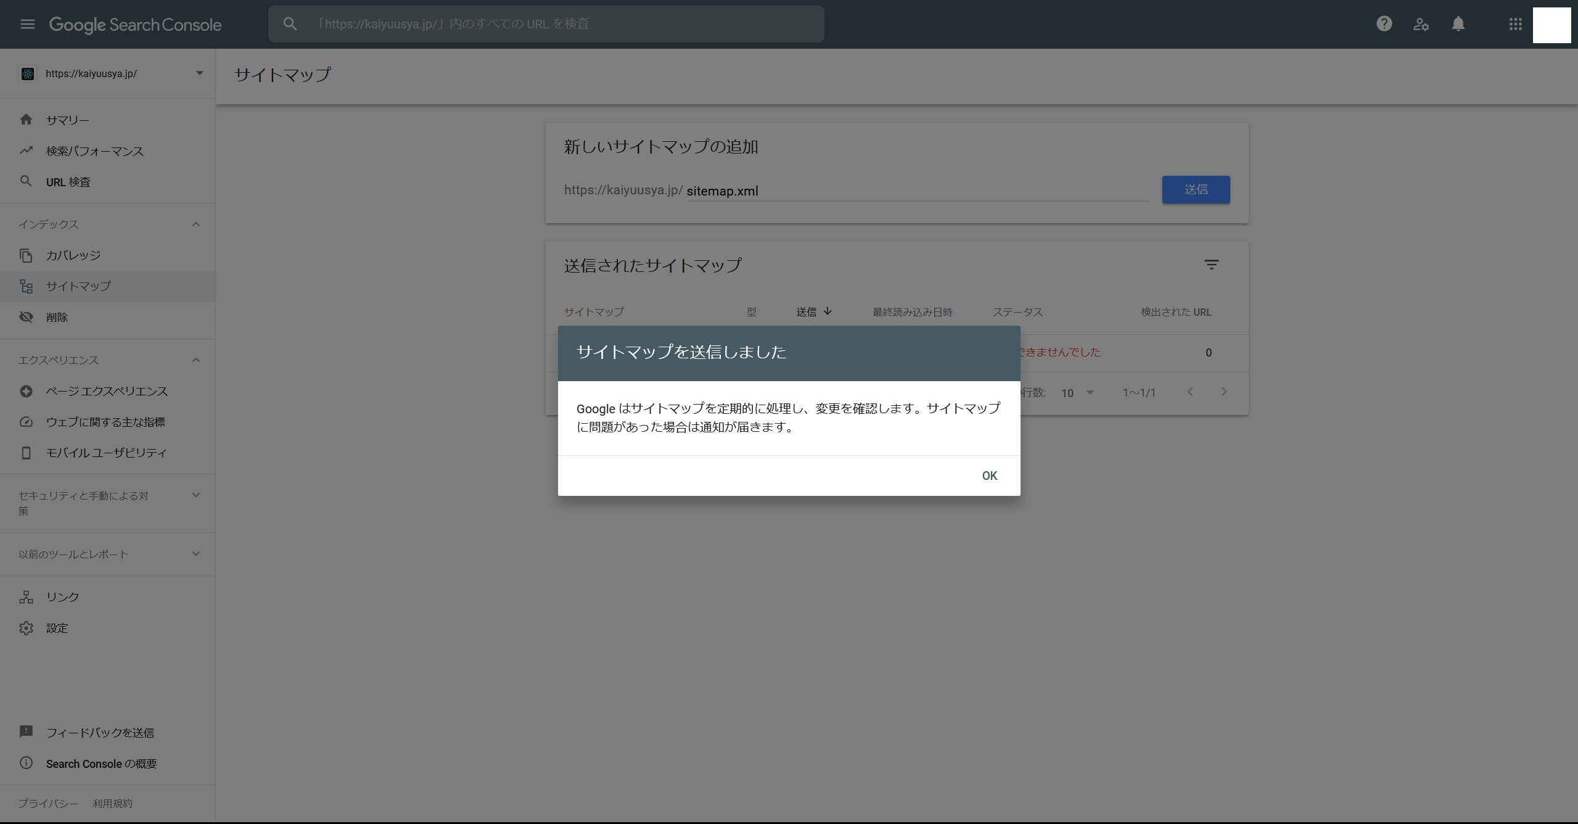Click the 最終読み込み日時 column header
Image resolution: width=1578 pixels, height=824 pixels.
pyautogui.click(x=912, y=312)
